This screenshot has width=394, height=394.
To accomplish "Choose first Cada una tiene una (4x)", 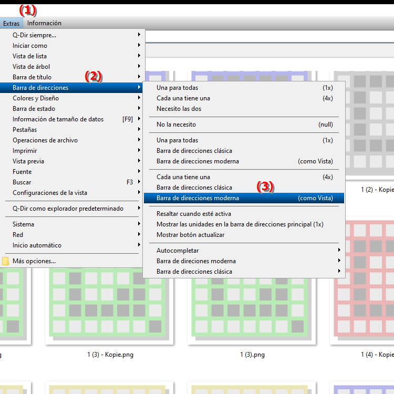I will click(x=244, y=98).
